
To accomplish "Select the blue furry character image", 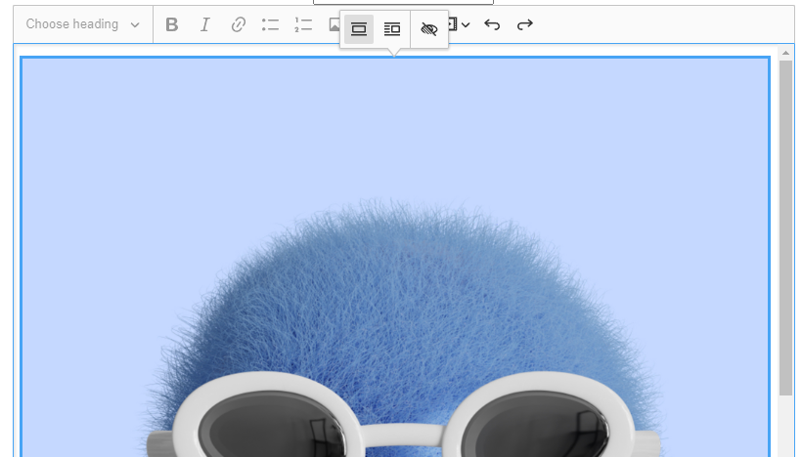I will point(395,257).
